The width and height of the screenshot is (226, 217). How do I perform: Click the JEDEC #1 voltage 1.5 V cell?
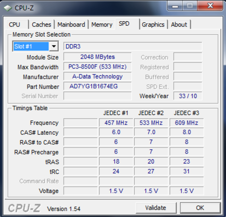[x=116, y=191]
